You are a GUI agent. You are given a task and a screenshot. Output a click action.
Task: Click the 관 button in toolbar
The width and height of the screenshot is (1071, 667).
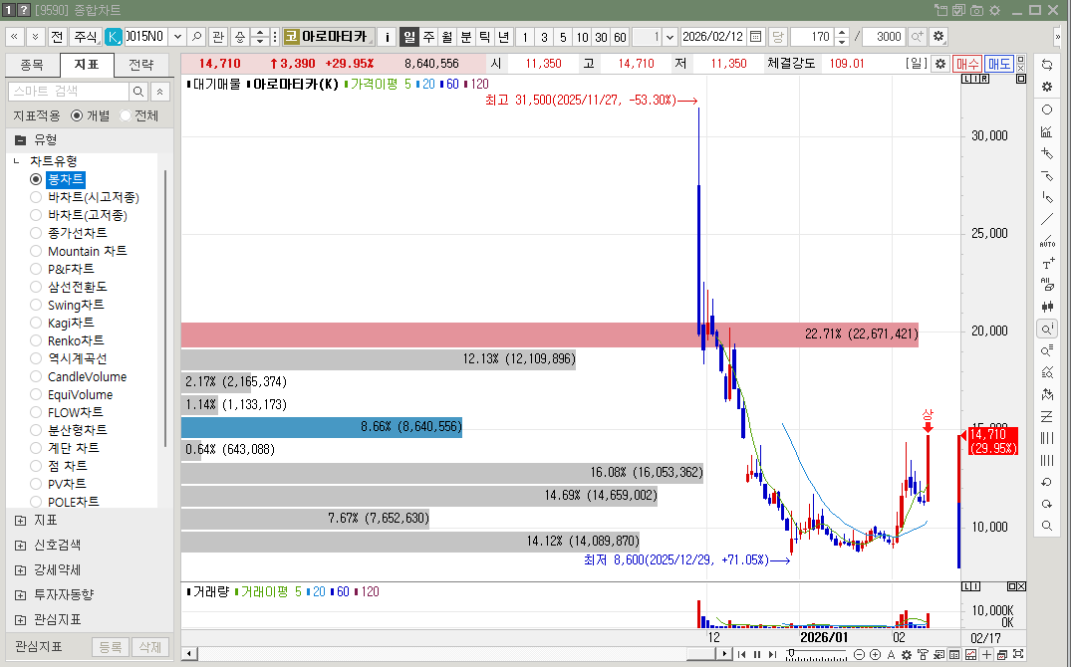click(x=218, y=37)
